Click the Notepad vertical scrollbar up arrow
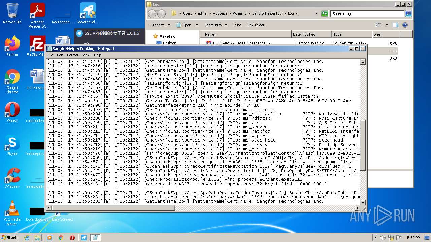431x242 pixels. [363, 62]
